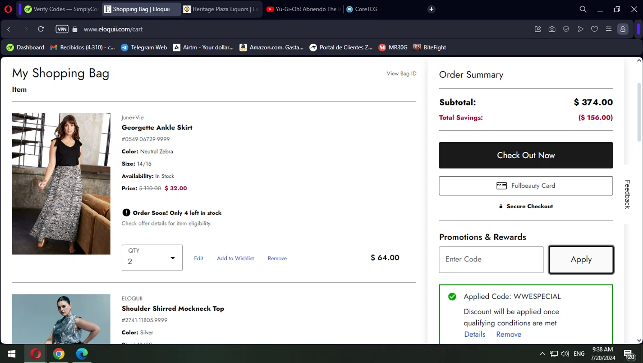Open the browser tab search icon
The image size is (643, 363).
tap(583, 9)
